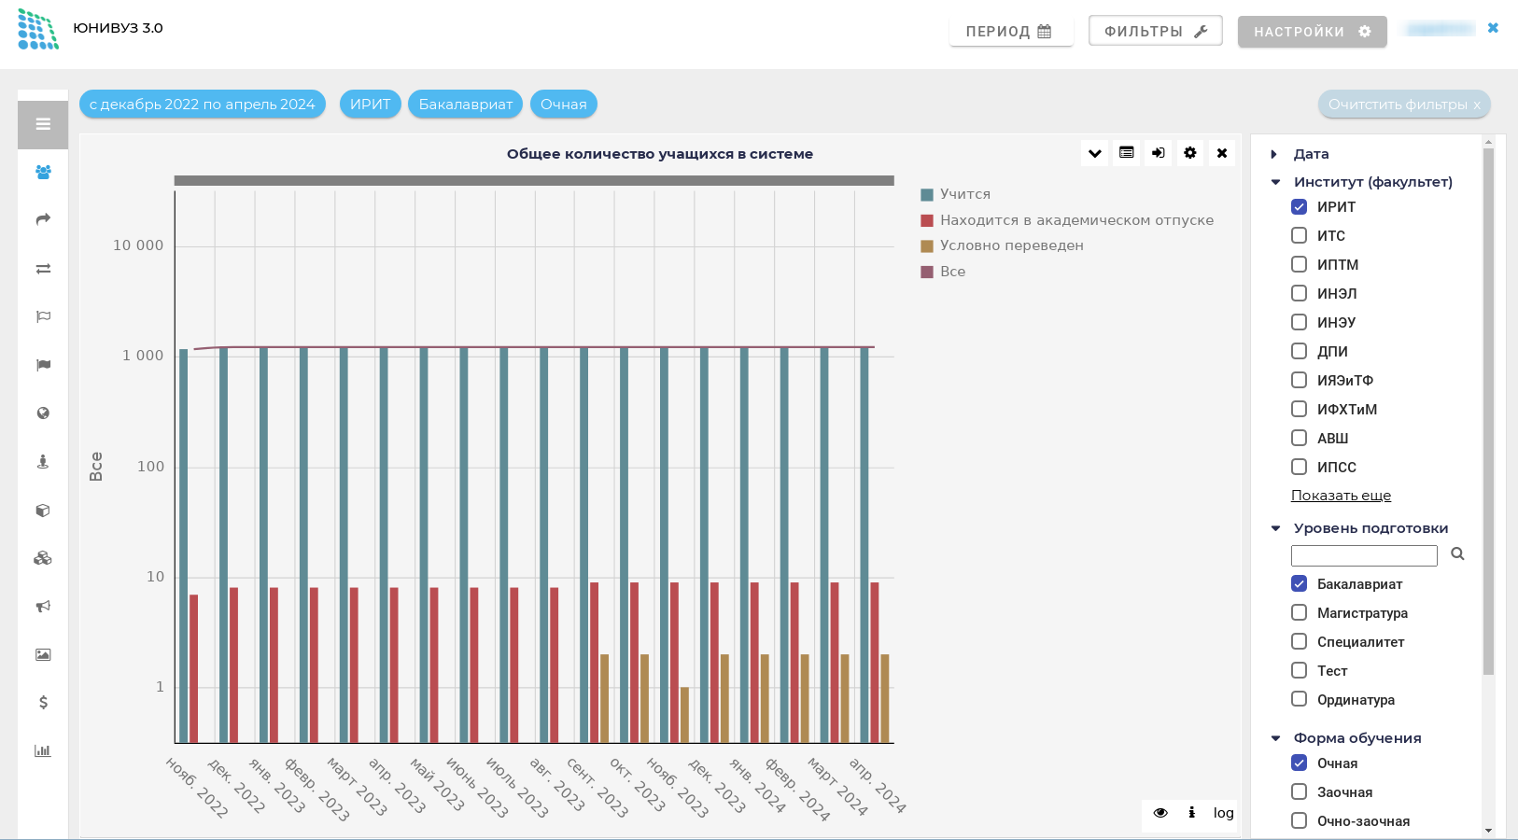Click the Бакалавриат filter chip
The image size is (1518, 840).
click(x=466, y=105)
